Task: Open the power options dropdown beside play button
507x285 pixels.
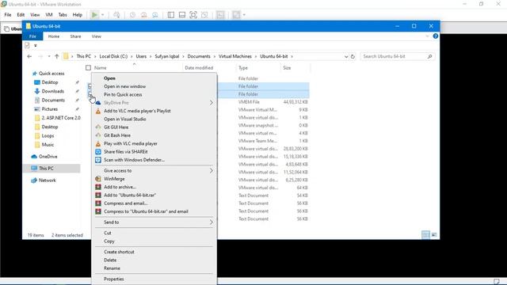Action: [x=102, y=15]
